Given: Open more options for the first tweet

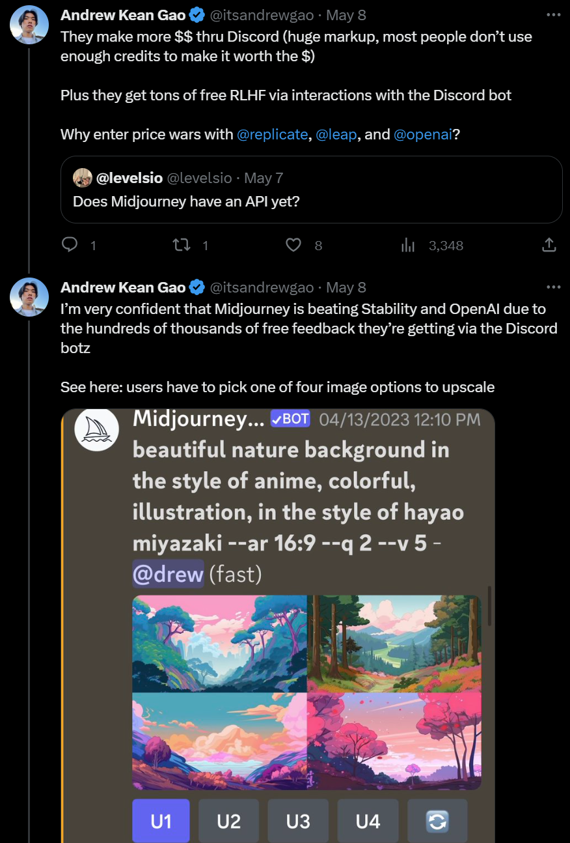Looking at the screenshot, I should click(x=554, y=13).
